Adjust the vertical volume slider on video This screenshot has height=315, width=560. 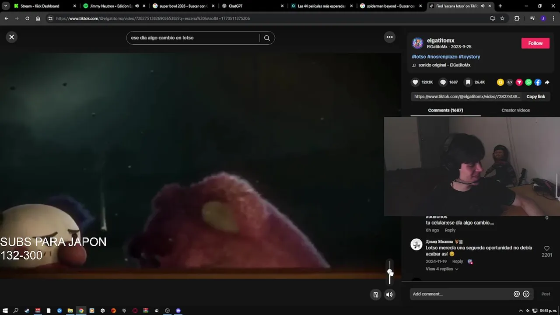pyautogui.click(x=390, y=272)
